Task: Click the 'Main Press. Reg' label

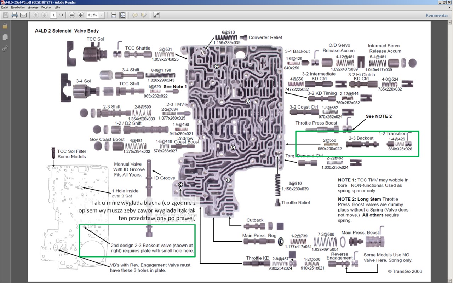Action: click(x=259, y=236)
